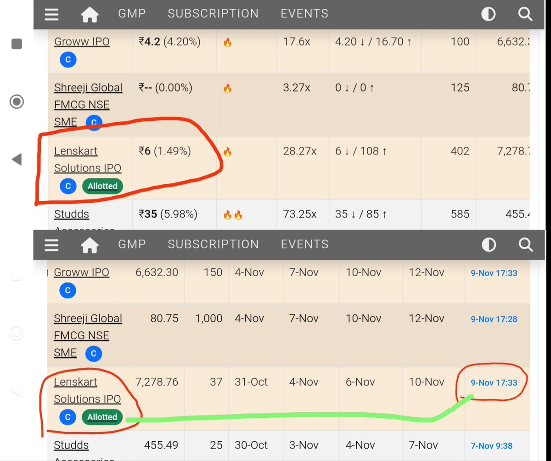Select the 30-Oct open date in Studds row
The image size is (551, 461).
(251, 445)
